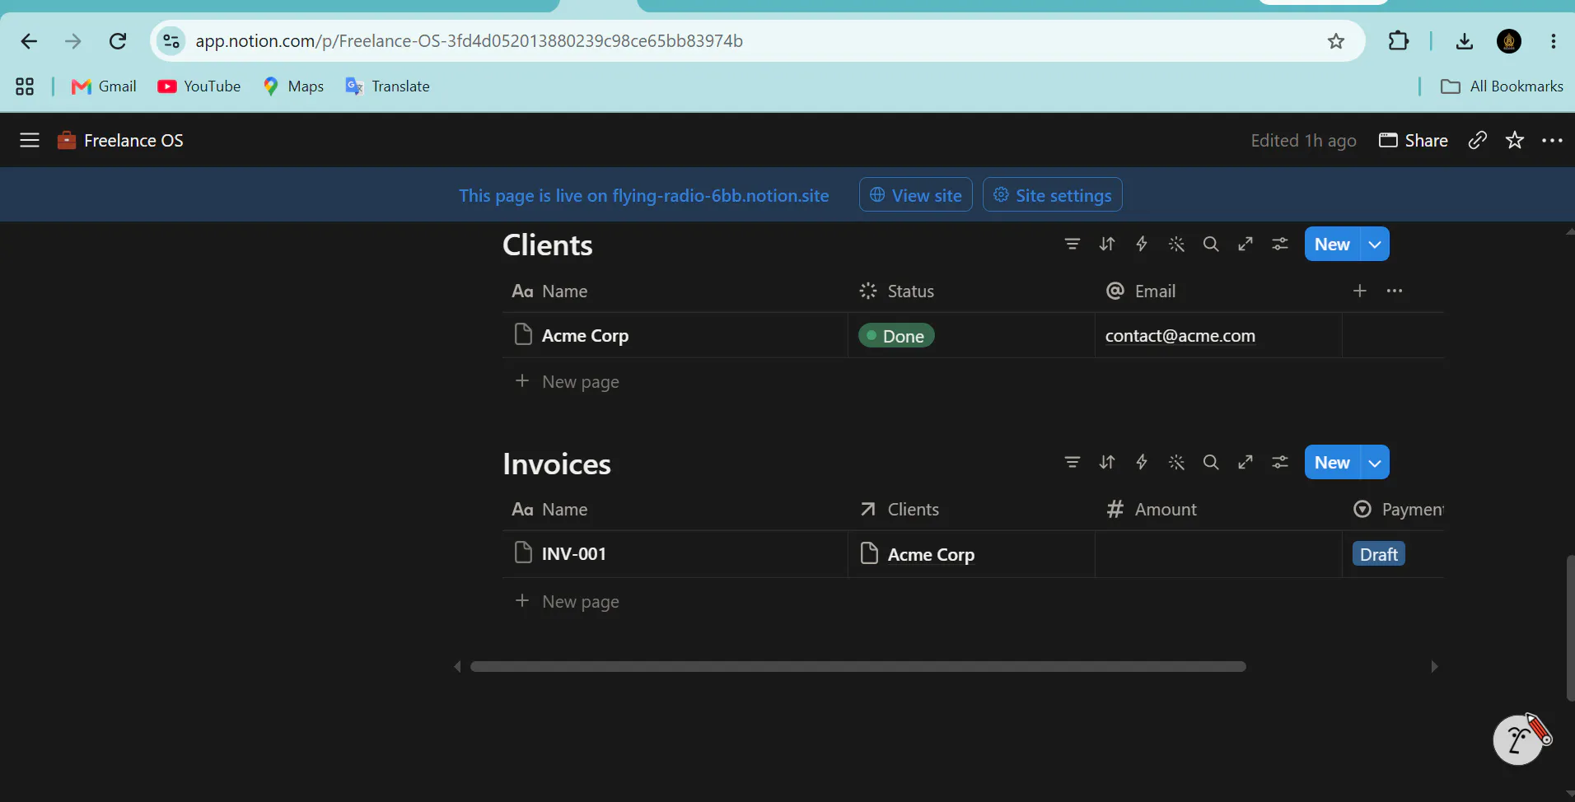Open Clients table column options ellipsis

point(1395,291)
